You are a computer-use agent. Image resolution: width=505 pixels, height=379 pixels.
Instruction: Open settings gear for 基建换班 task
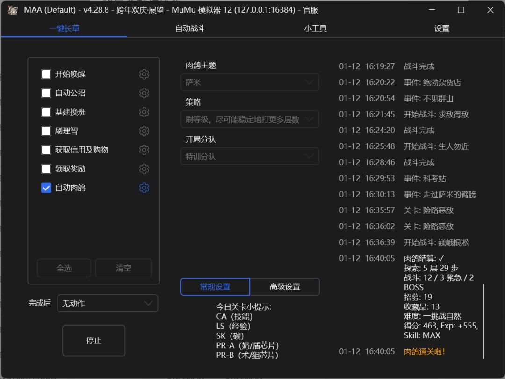[144, 112]
